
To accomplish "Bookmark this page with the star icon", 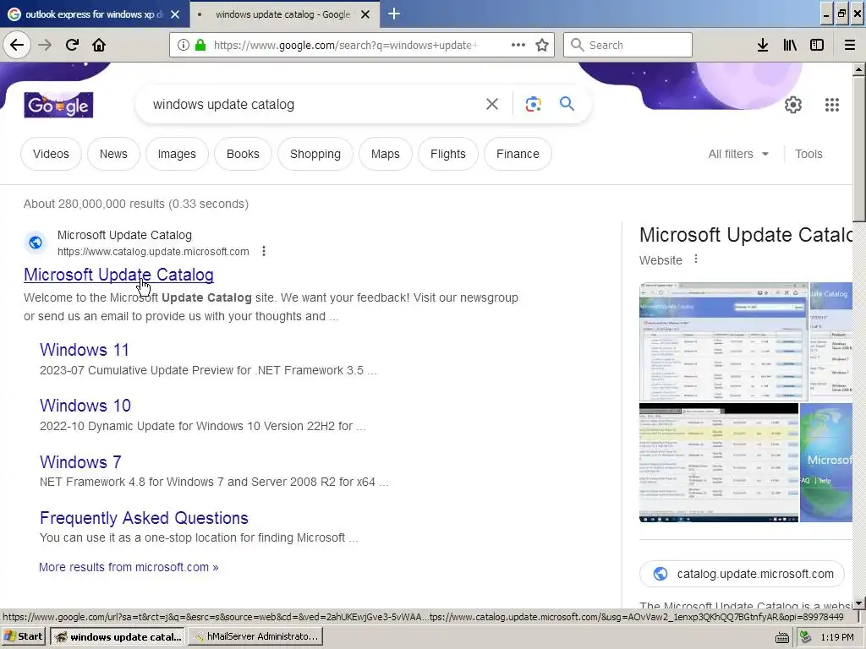I will tap(542, 45).
